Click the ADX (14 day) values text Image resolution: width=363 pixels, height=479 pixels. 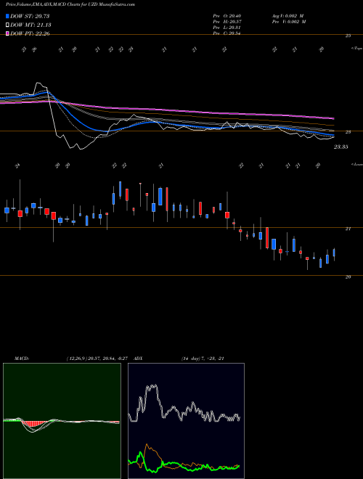pos(203,359)
